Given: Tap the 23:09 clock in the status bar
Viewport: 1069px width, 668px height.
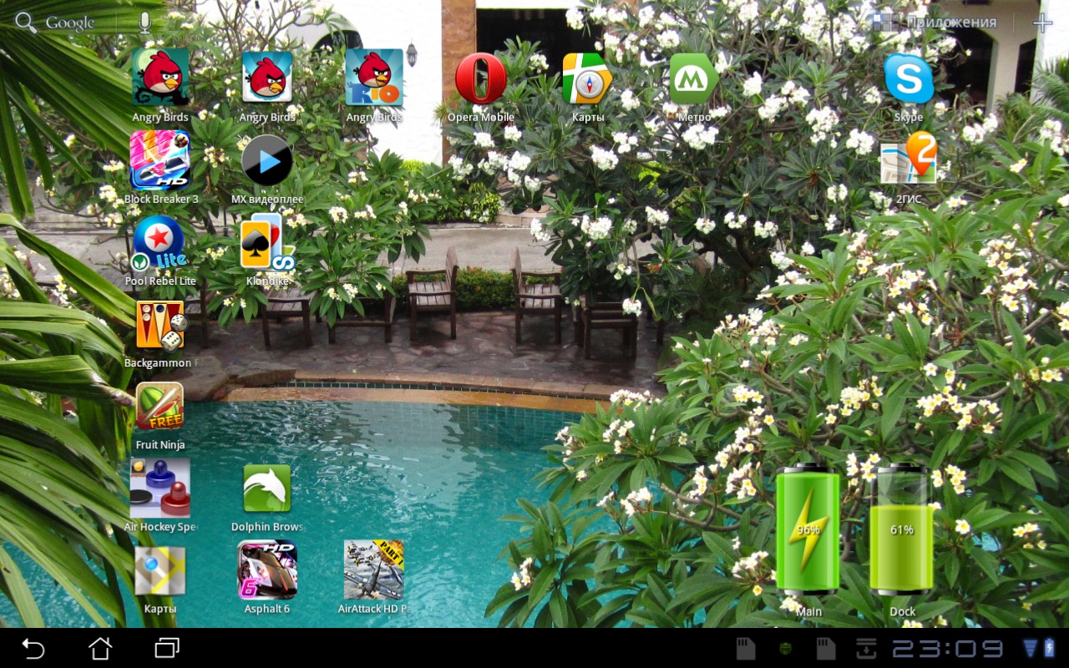Looking at the screenshot, I should point(948,649).
